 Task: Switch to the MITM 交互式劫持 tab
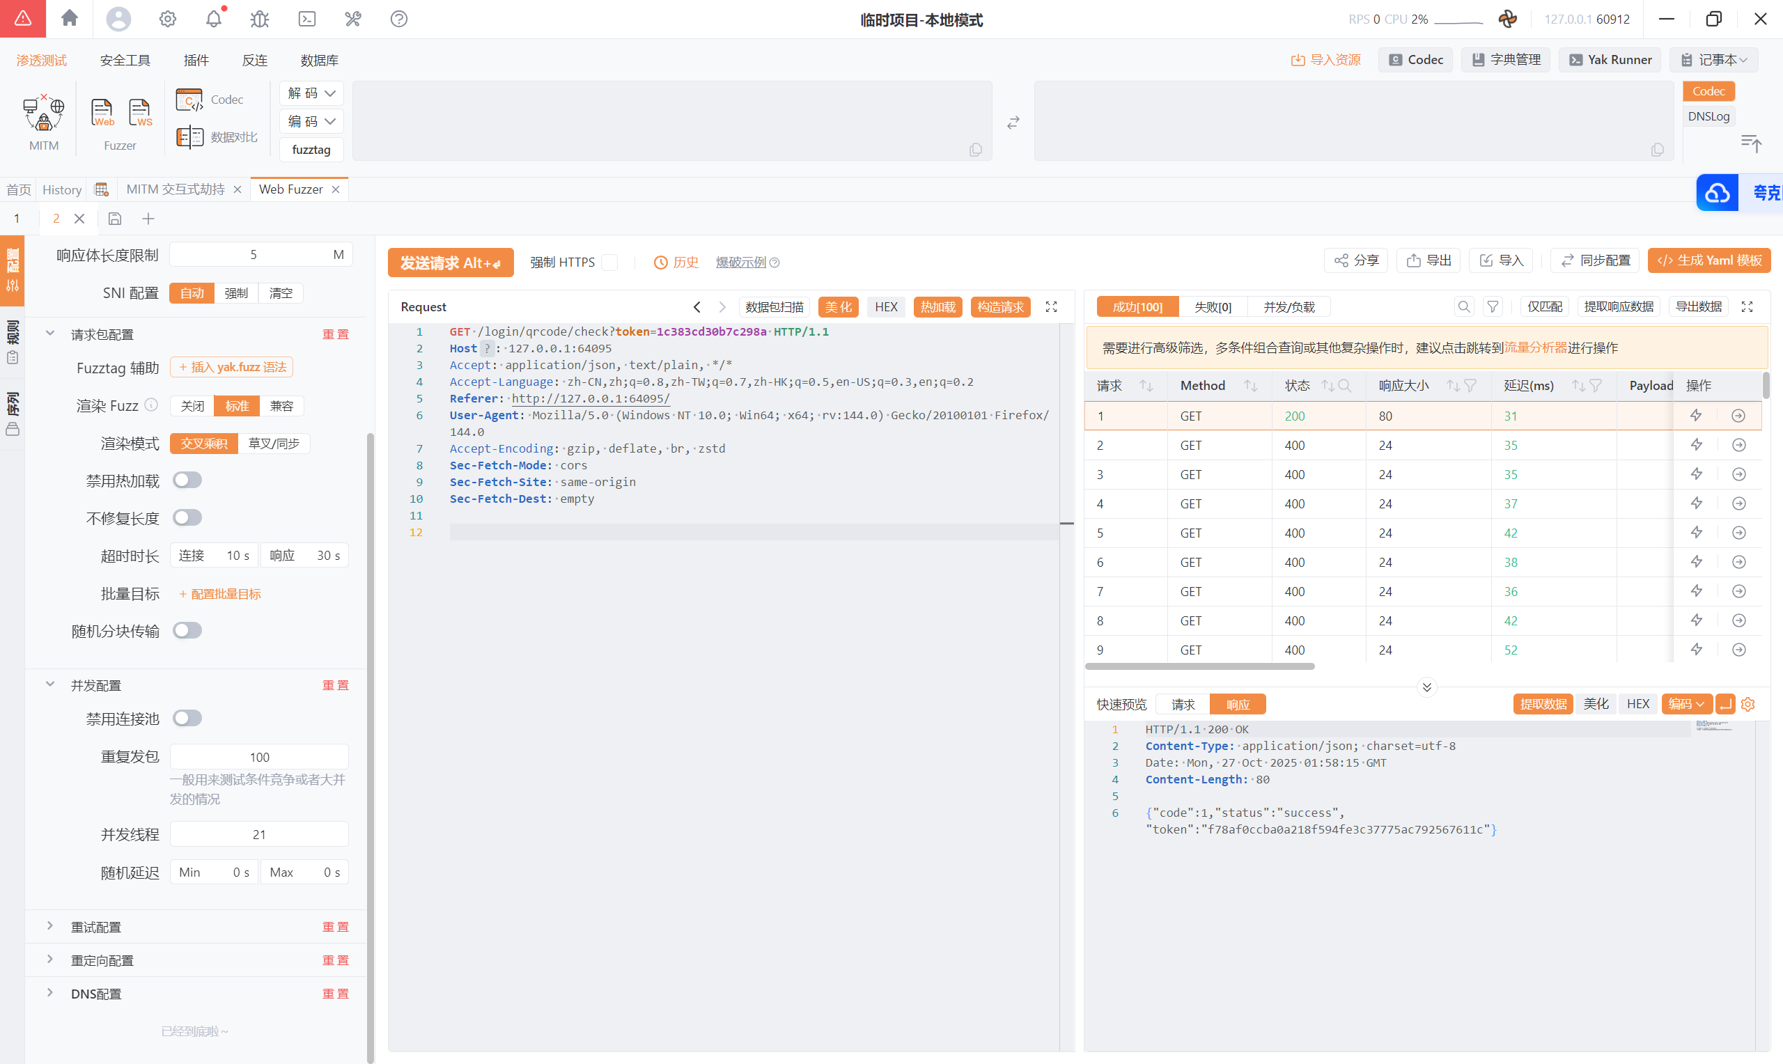pos(175,189)
